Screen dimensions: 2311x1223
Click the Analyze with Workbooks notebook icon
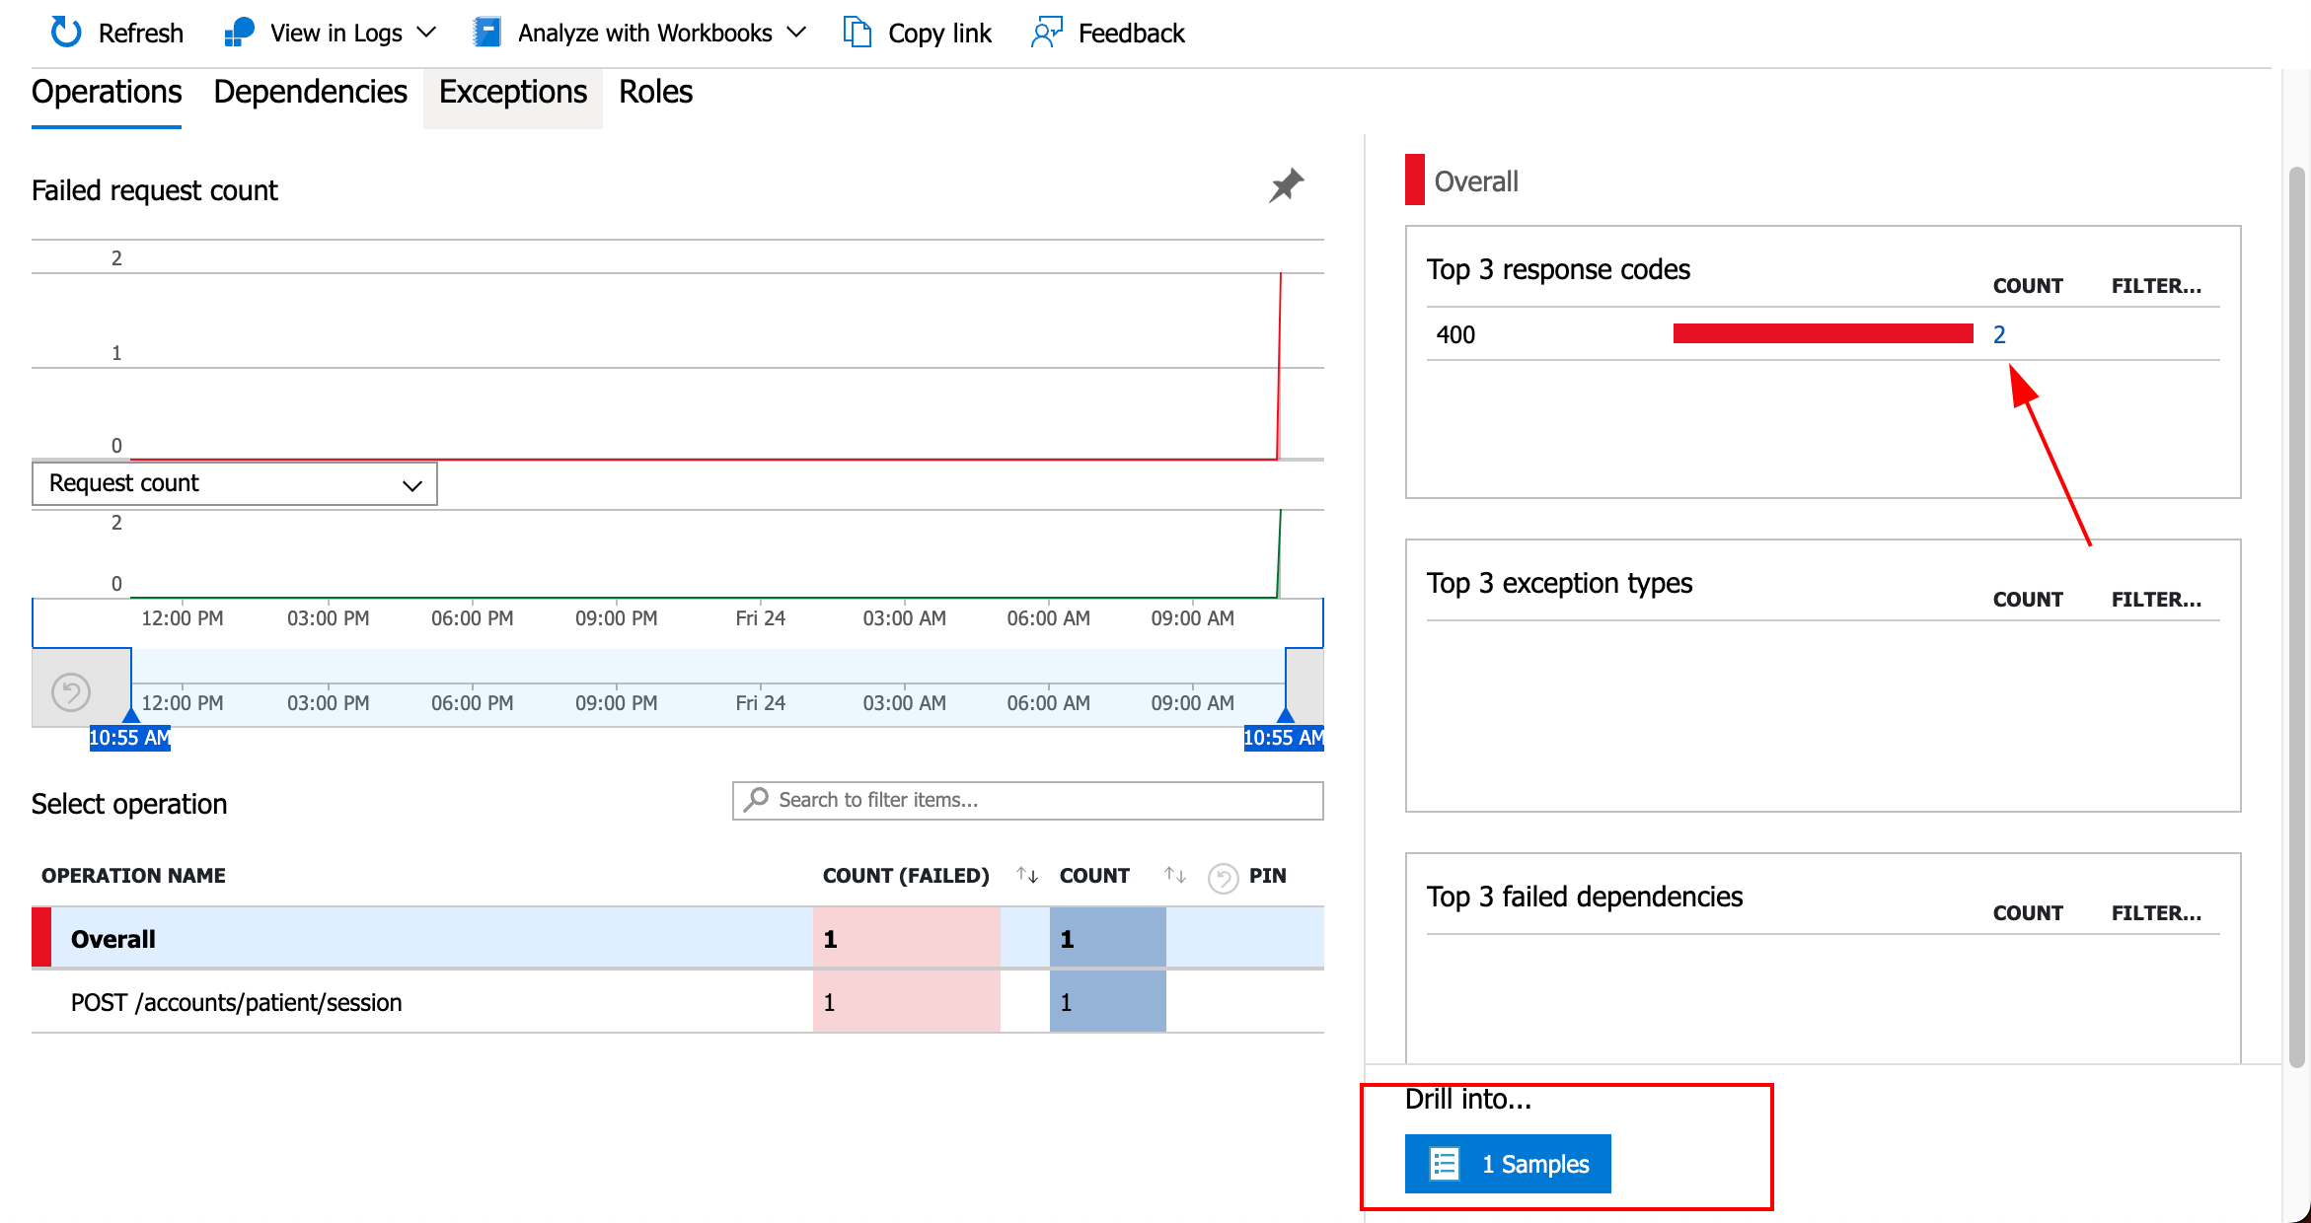(486, 33)
